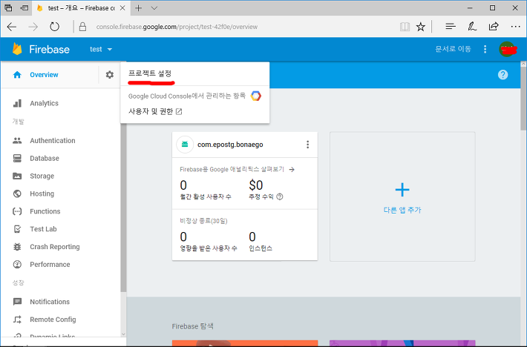Click the tabs you've set aside icon

tap(8, 7)
